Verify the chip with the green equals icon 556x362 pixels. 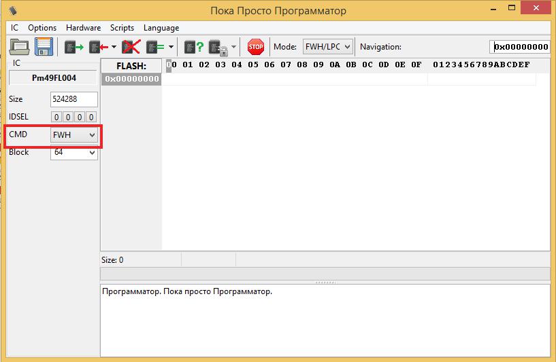coord(155,47)
